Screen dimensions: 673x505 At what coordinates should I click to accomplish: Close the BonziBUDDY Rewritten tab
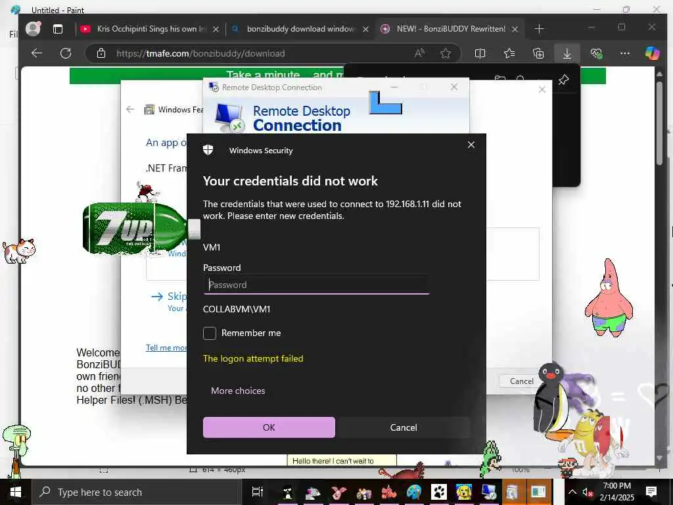(x=515, y=29)
